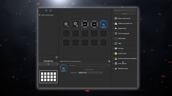Image resolution: width=172 pixels, height=96 pixels.
Task: Click the Rline Control Deck label
Action: tap(124, 18)
